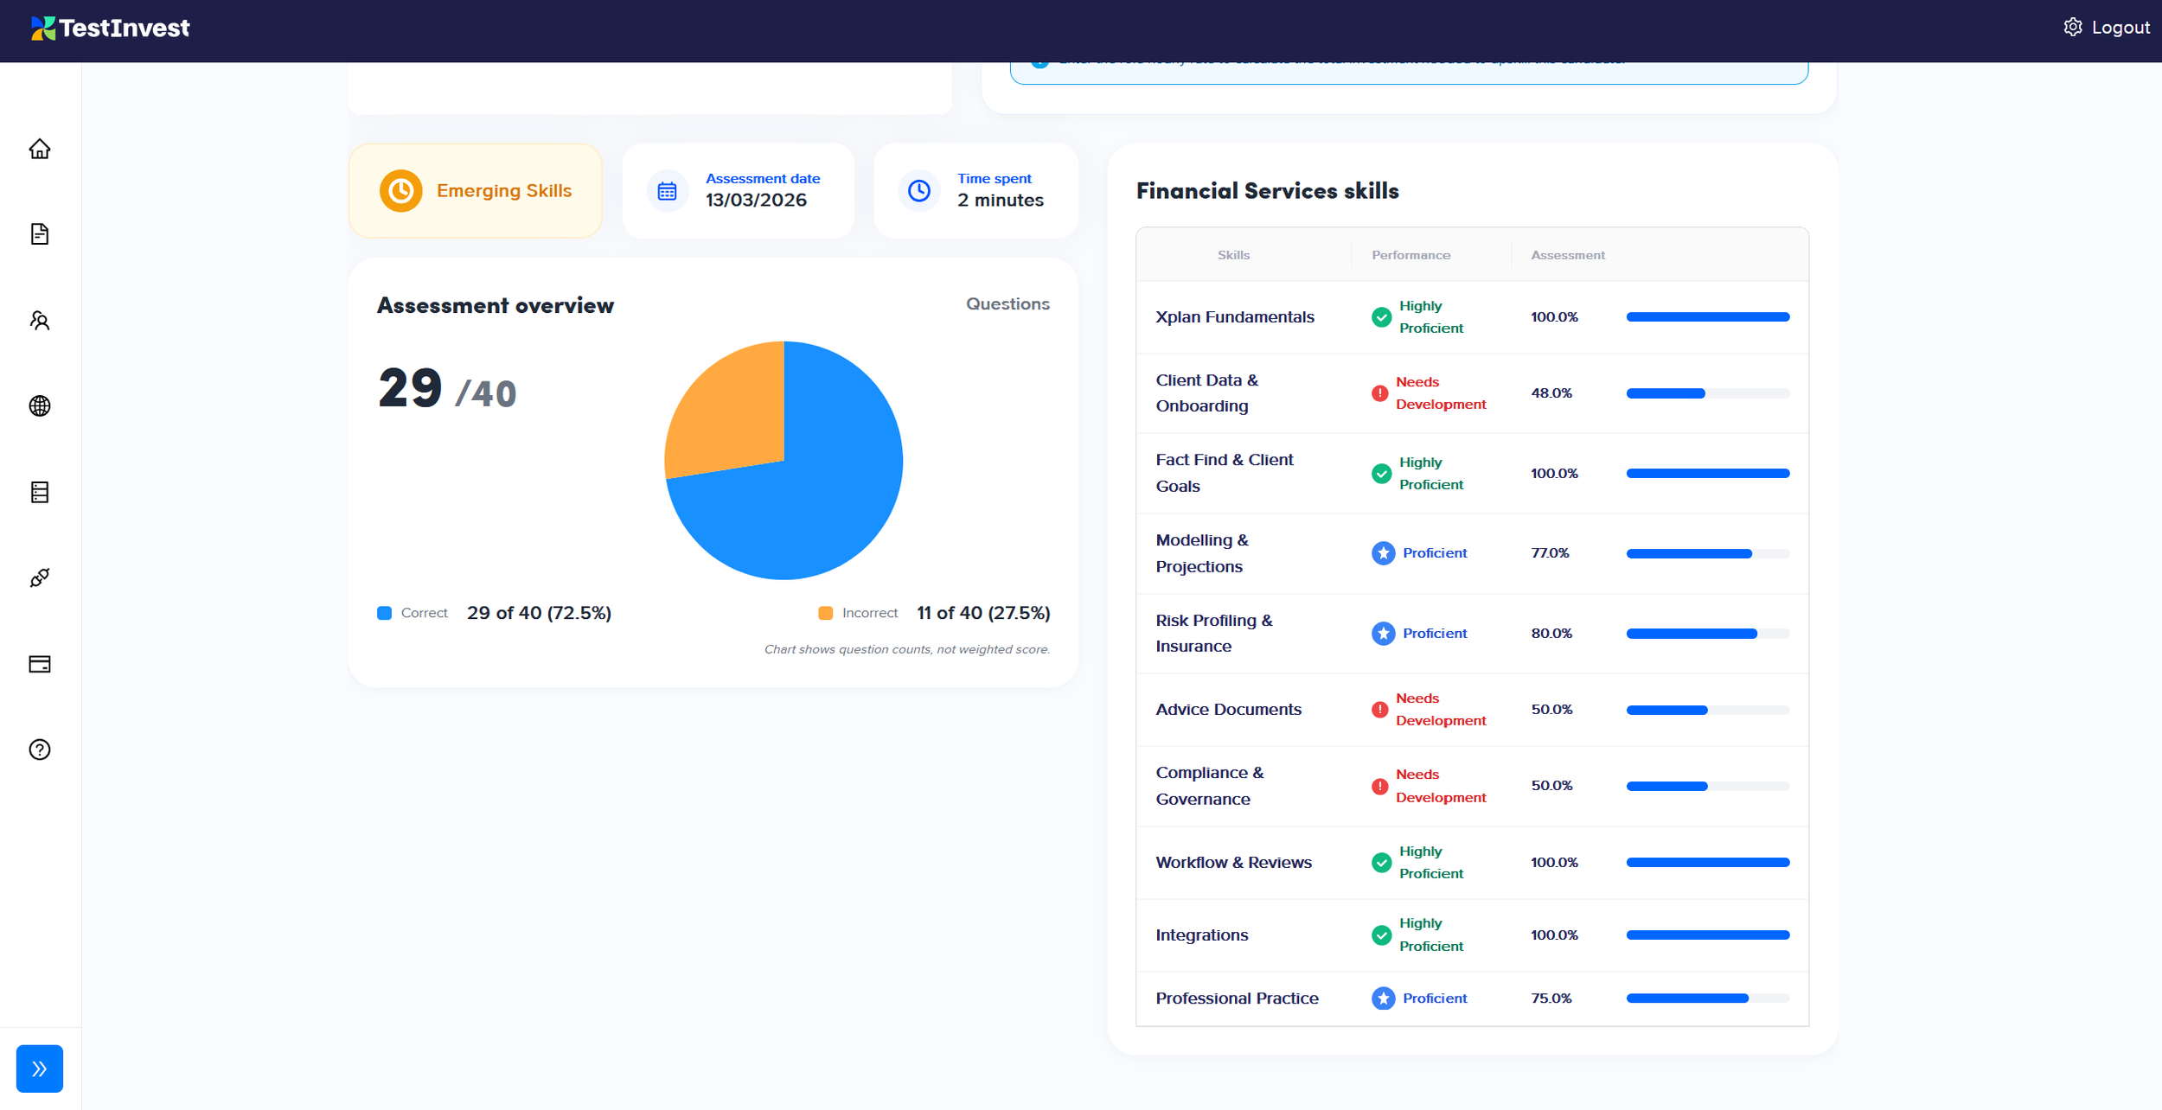Click the globe icon in sidebar
Viewport: 2162px width, 1110px height.
coord(40,405)
